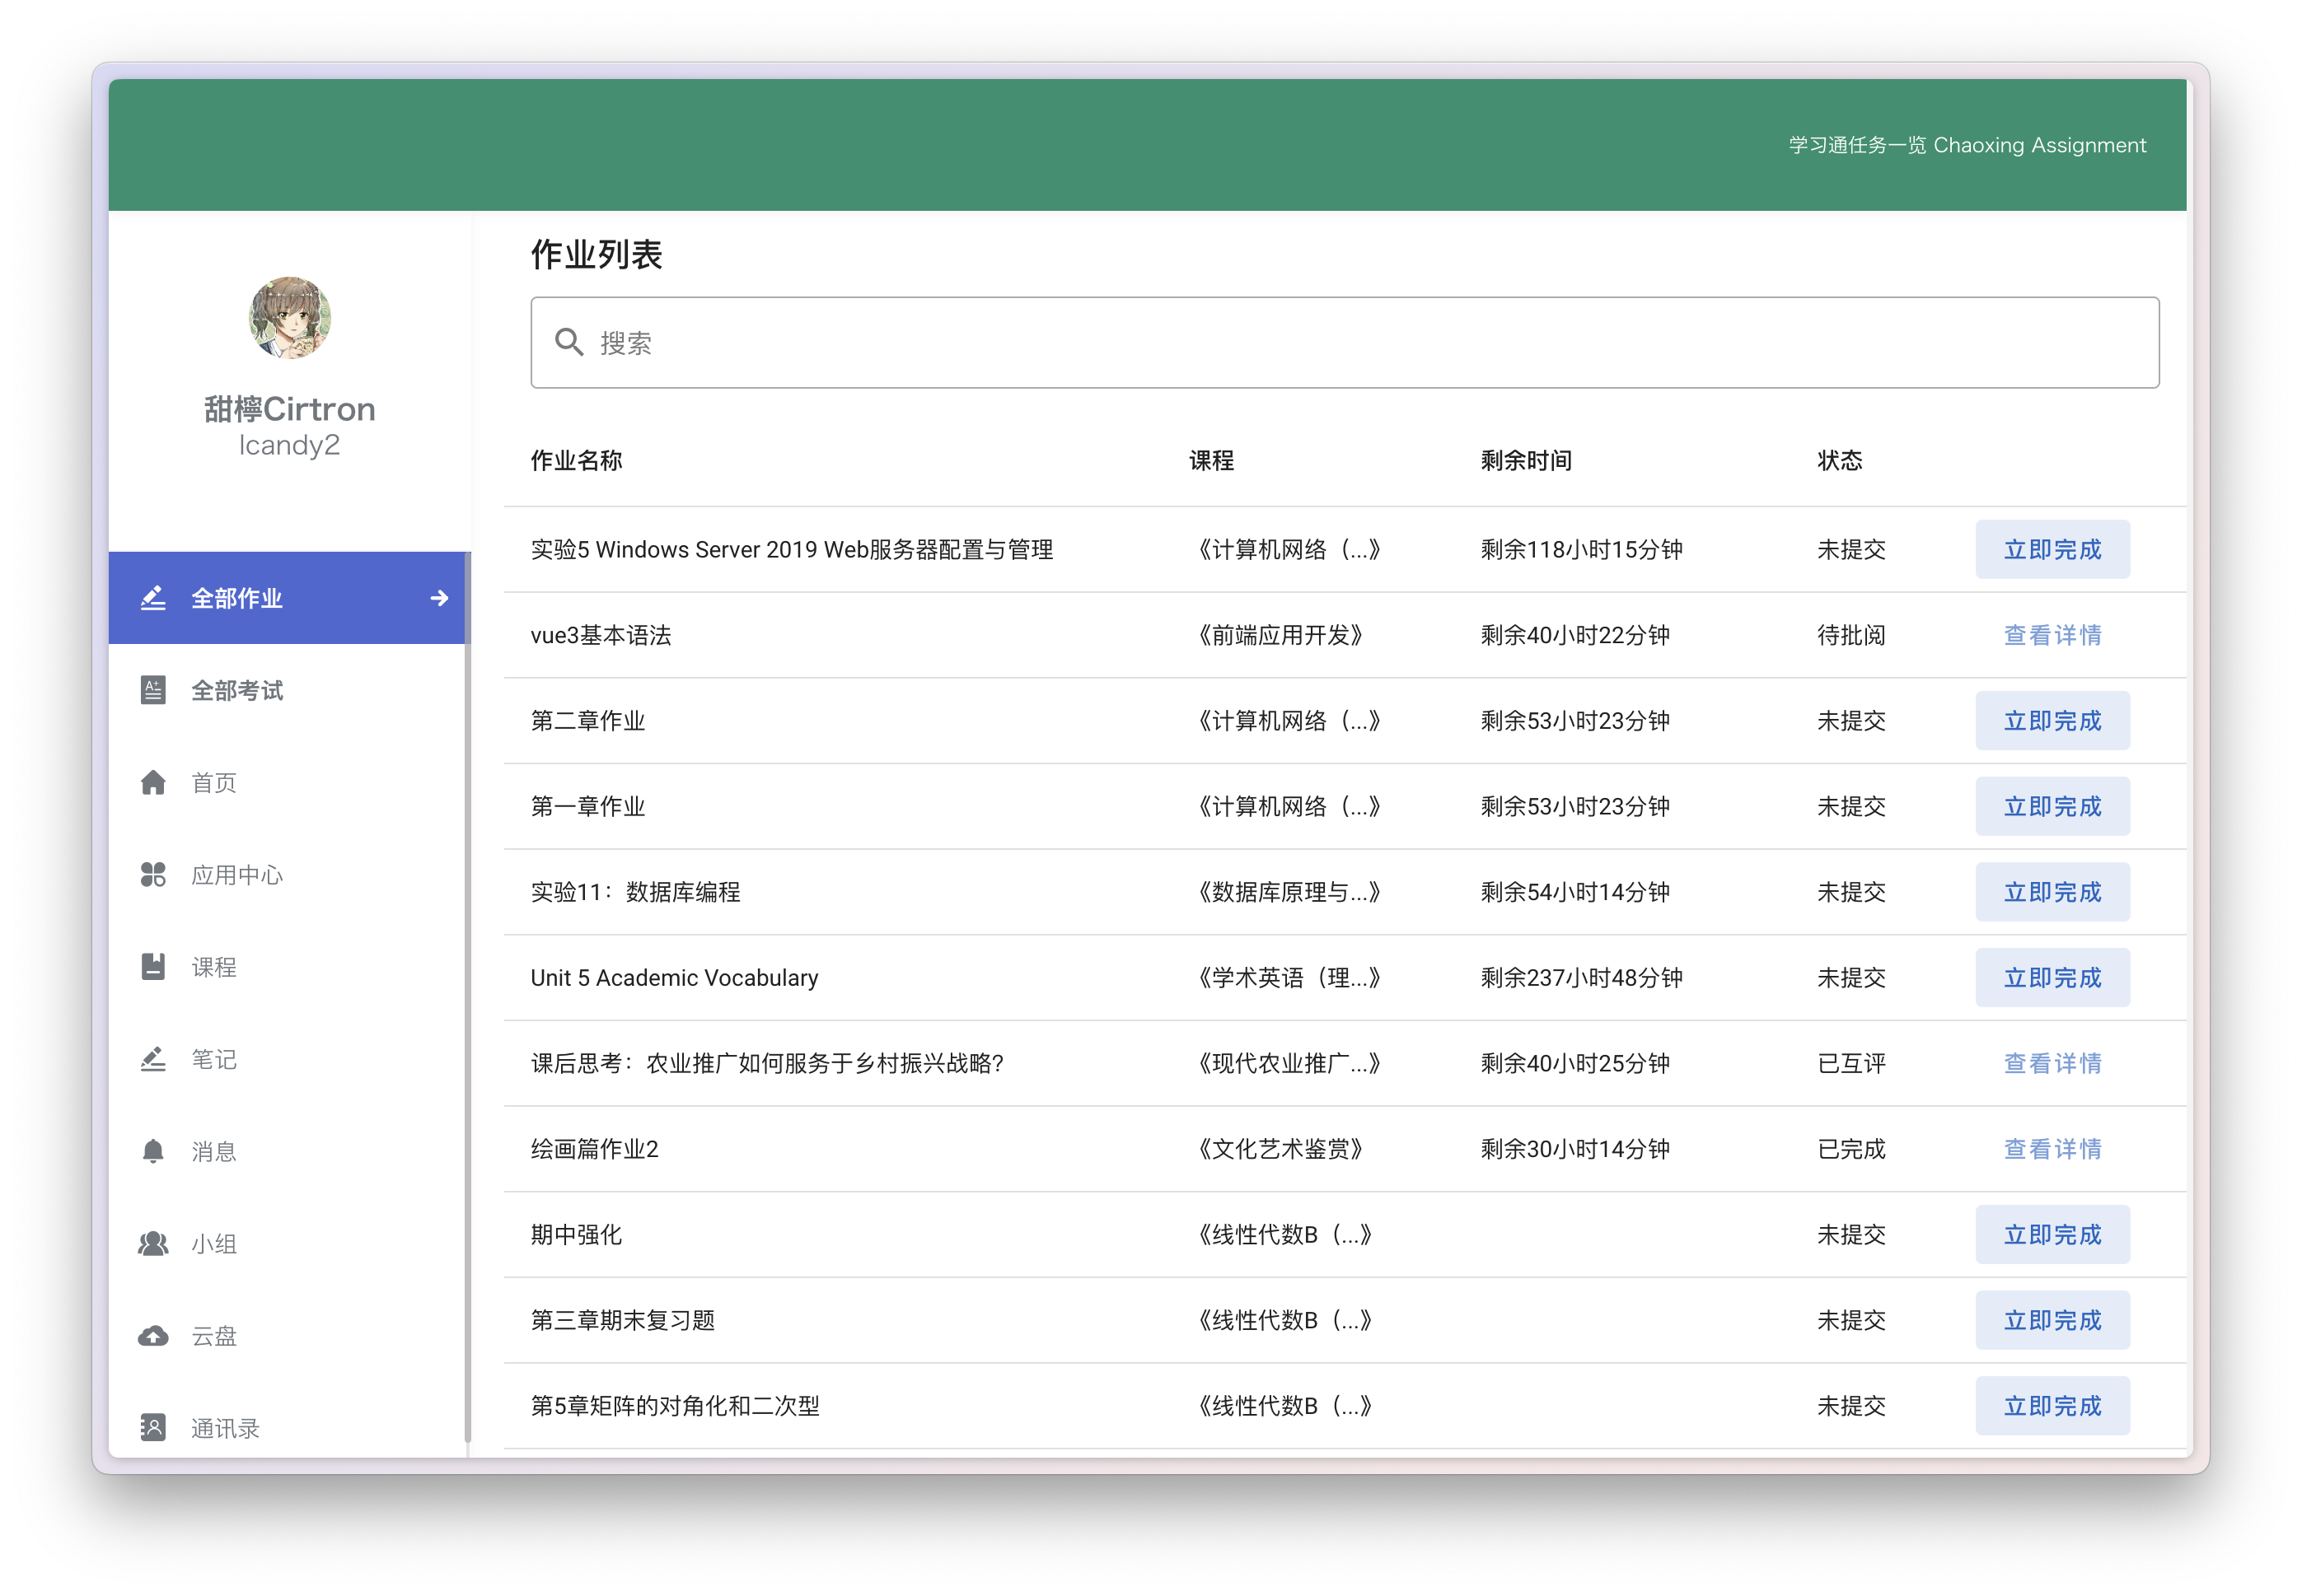
Task: Click the contacts icon for 通讯录
Action: (153, 1427)
